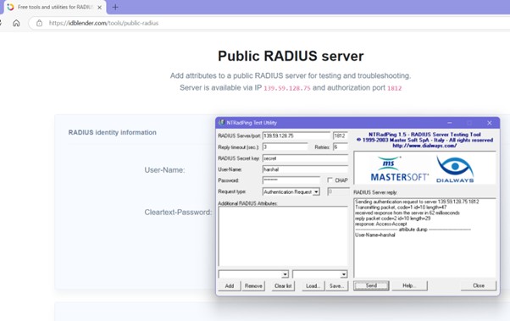Viewport: 510px width, 321px height.
Task: Click the browser tab favicon
Action: tap(10, 7)
